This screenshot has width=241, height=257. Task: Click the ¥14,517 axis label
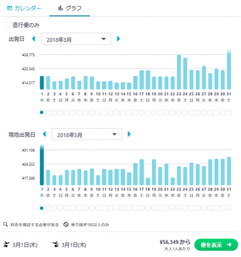pos(28,83)
